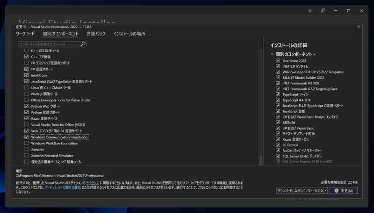374x213 pixels.
Task: Toggle IIS Express checkbox
Action: pos(278,145)
